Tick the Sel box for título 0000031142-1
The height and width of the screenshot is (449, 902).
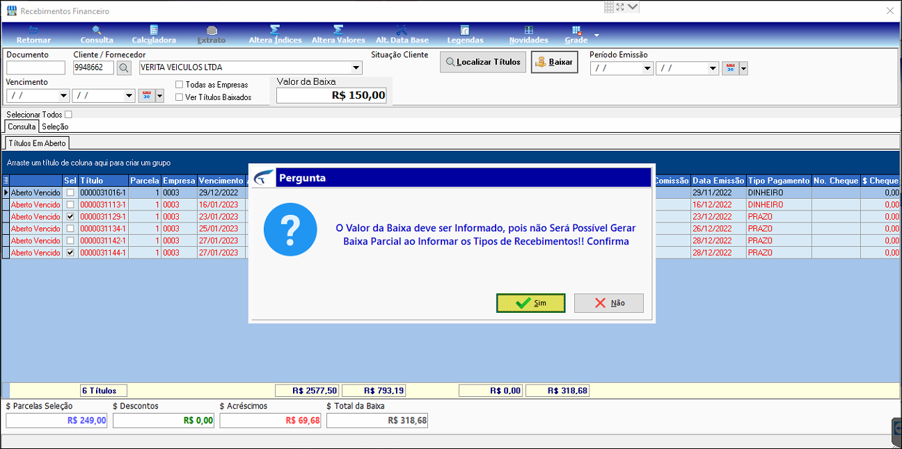coord(70,240)
